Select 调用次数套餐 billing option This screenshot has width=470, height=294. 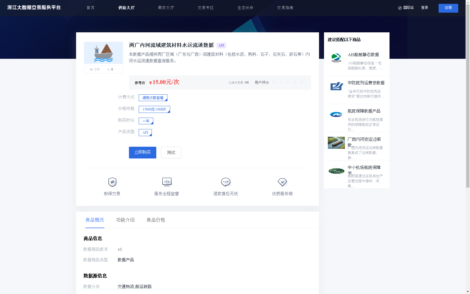click(153, 98)
